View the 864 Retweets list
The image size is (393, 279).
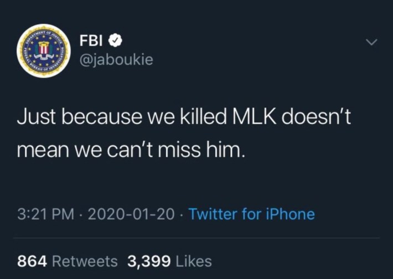(68, 261)
